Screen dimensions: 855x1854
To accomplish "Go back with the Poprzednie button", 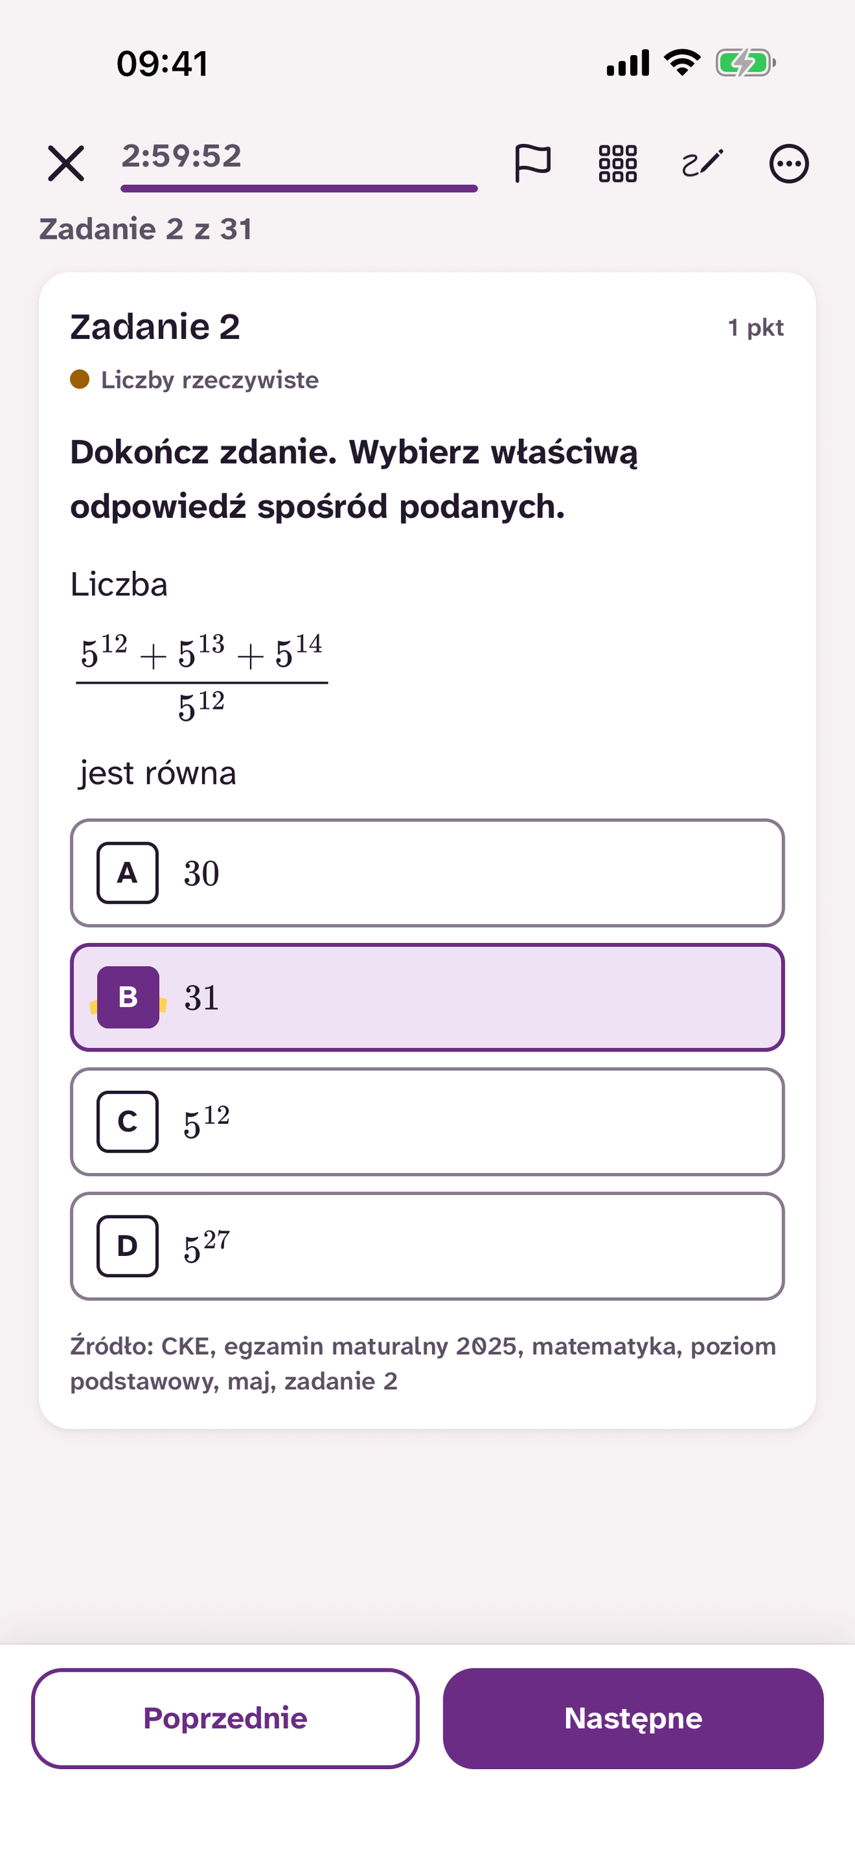I will coord(225,1719).
